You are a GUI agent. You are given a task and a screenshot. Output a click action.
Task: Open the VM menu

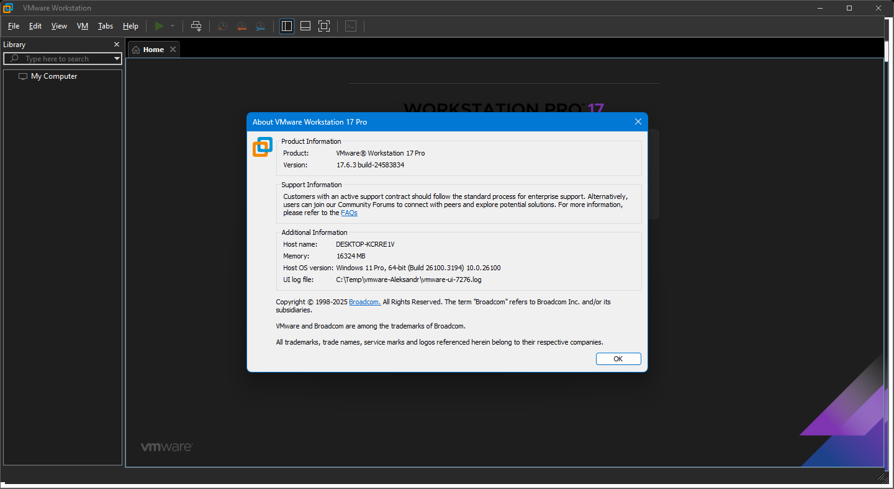[83, 26]
